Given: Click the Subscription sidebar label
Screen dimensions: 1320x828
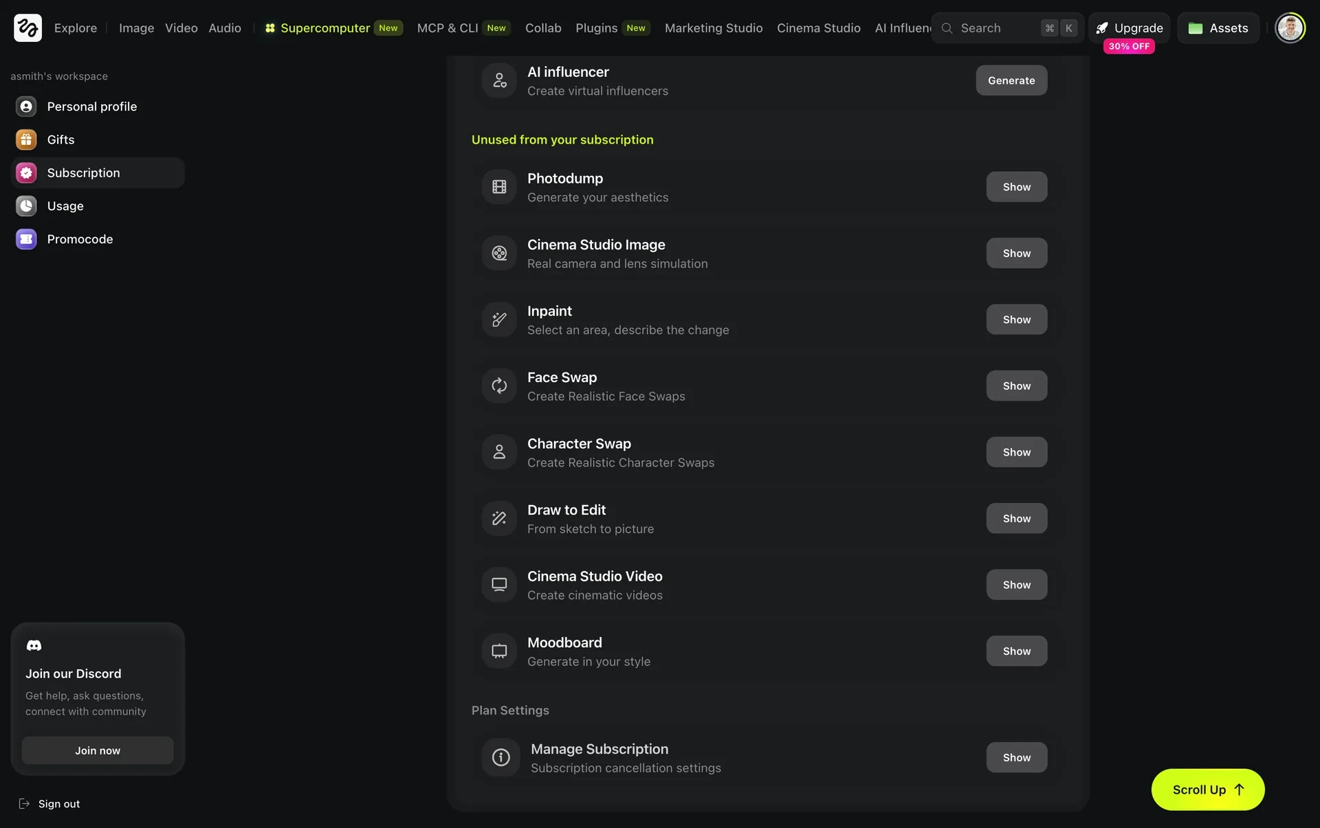Looking at the screenshot, I should [x=83, y=172].
